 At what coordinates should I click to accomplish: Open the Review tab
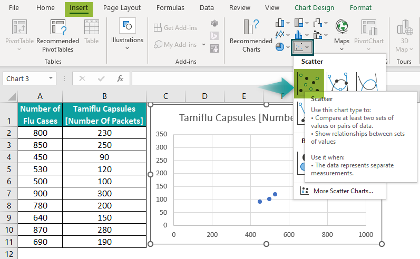pyautogui.click(x=240, y=8)
